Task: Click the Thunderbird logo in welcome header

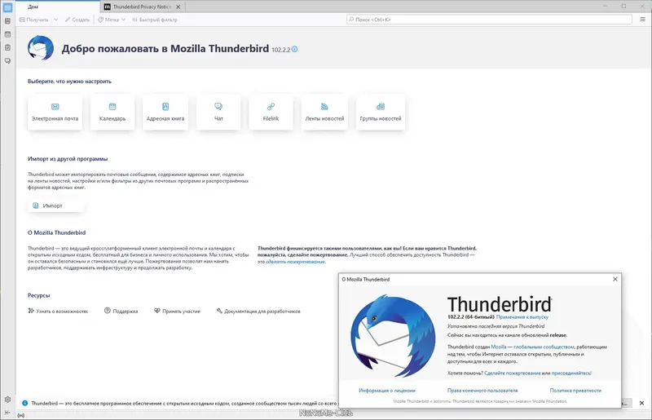Action: [x=41, y=48]
